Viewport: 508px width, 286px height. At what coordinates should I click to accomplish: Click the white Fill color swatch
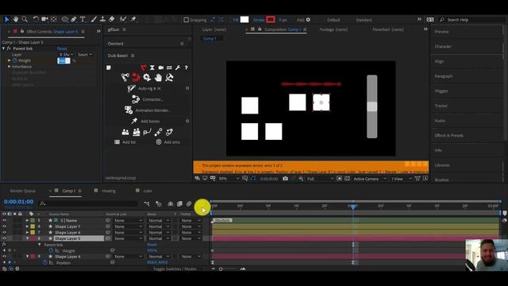(x=244, y=20)
